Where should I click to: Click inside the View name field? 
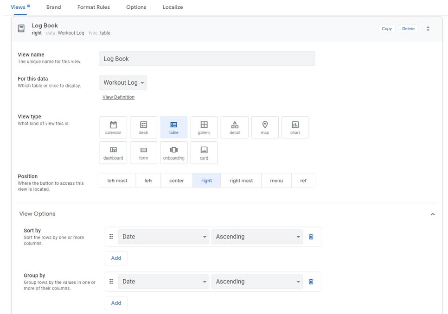click(x=206, y=58)
